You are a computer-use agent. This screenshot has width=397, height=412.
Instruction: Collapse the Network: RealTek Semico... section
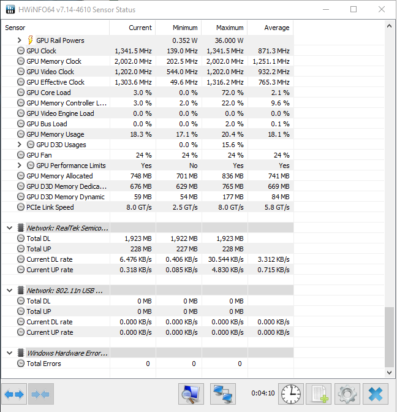coord(9,228)
